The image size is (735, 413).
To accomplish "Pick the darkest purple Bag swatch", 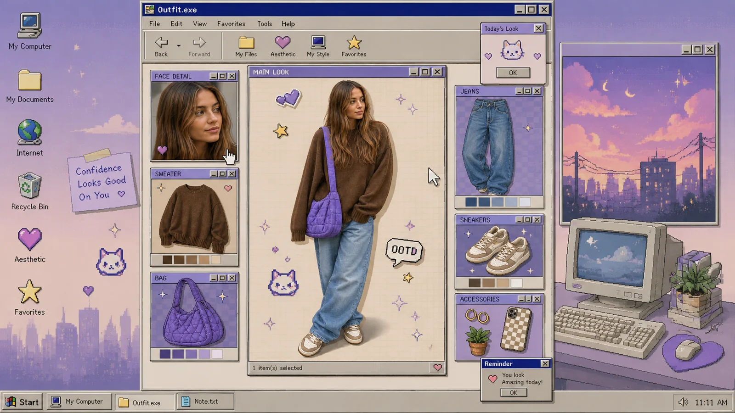I will (x=165, y=354).
